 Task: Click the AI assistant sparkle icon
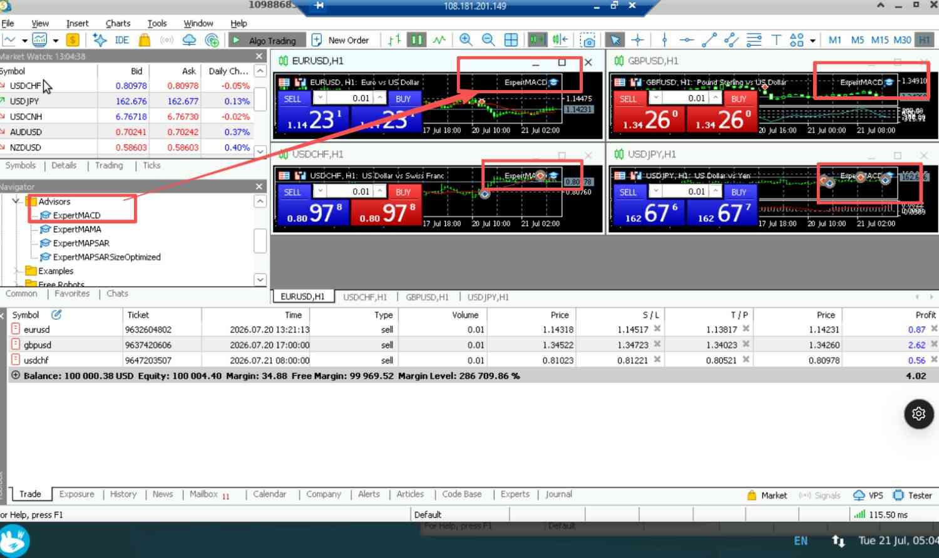pos(100,40)
